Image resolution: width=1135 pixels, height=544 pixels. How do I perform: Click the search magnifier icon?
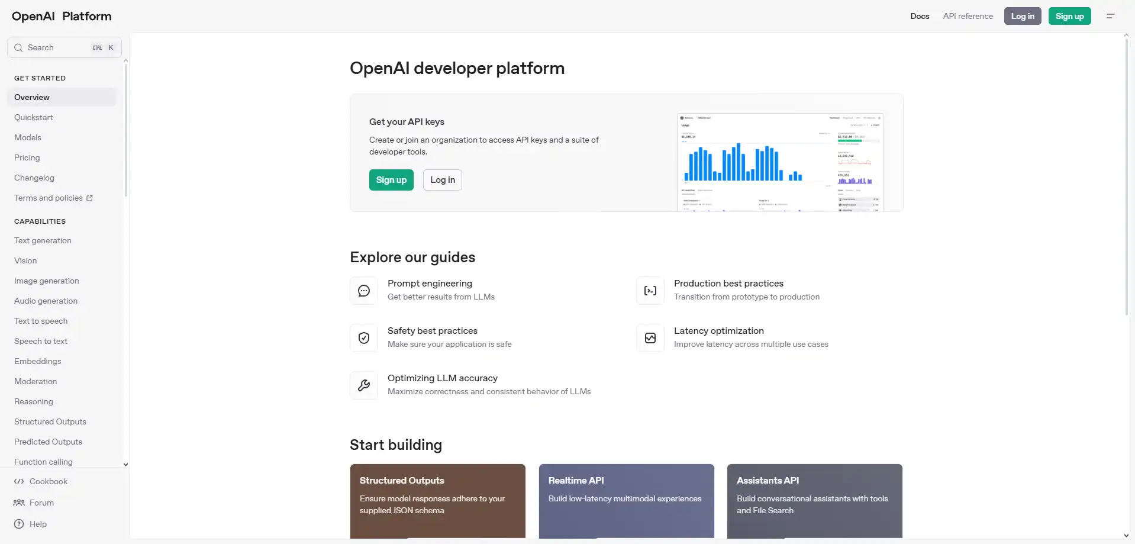tap(18, 48)
